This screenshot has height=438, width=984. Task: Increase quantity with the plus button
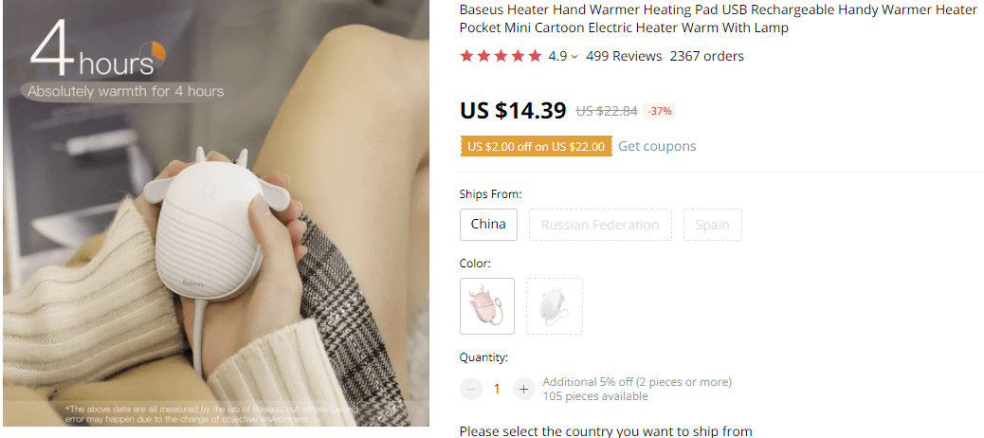click(524, 389)
